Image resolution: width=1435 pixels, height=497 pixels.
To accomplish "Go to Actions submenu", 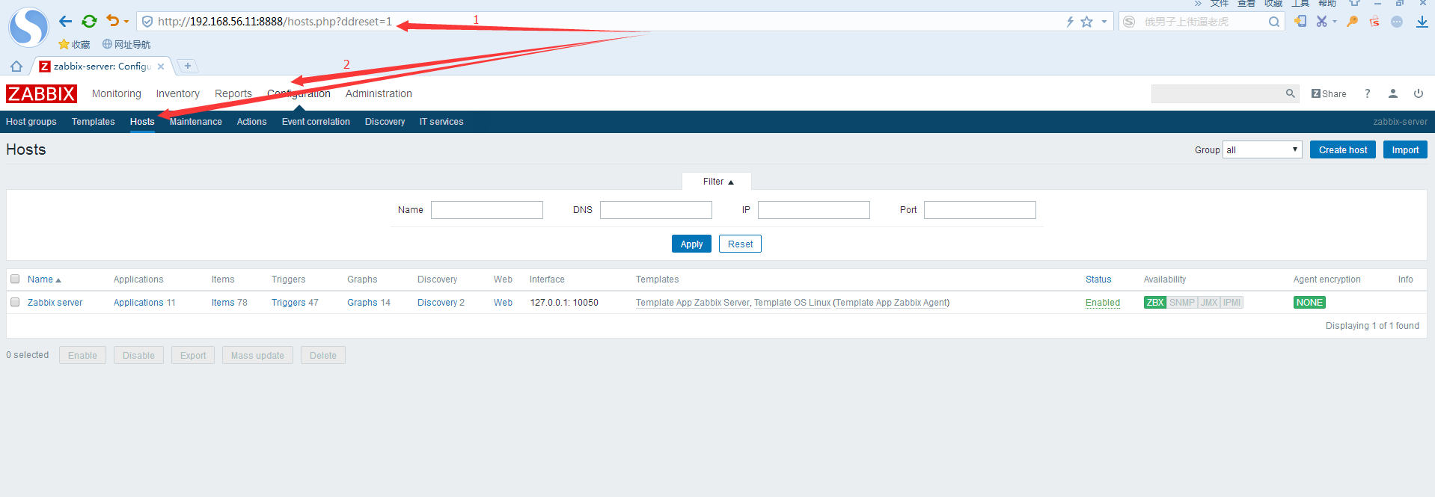I will coord(251,122).
